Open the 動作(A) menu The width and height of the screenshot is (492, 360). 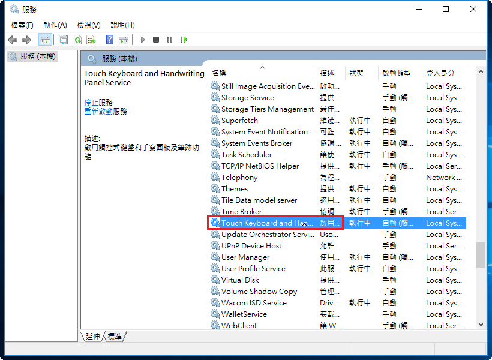pyautogui.click(x=55, y=25)
